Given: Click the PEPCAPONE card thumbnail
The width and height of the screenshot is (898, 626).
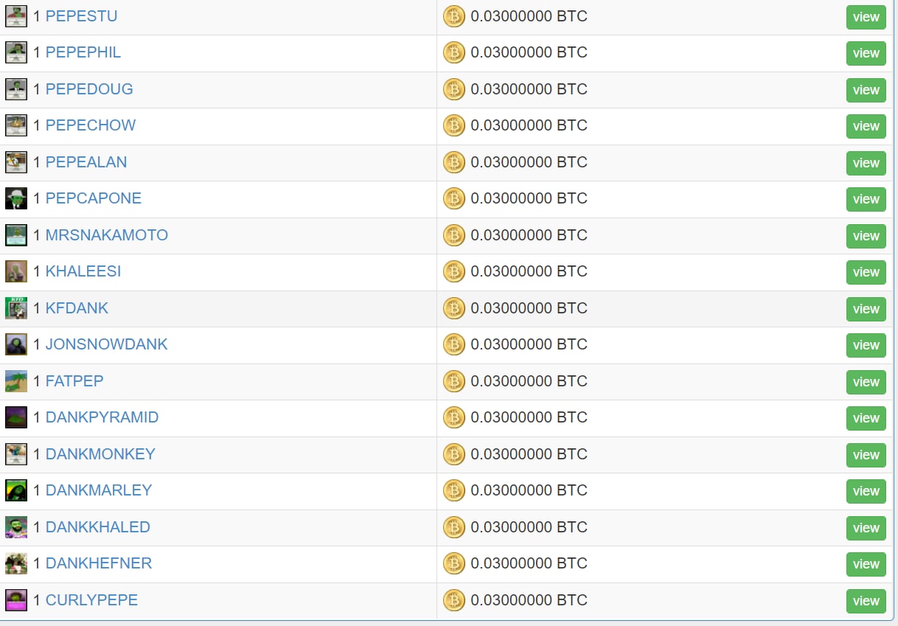Looking at the screenshot, I should [x=16, y=198].
